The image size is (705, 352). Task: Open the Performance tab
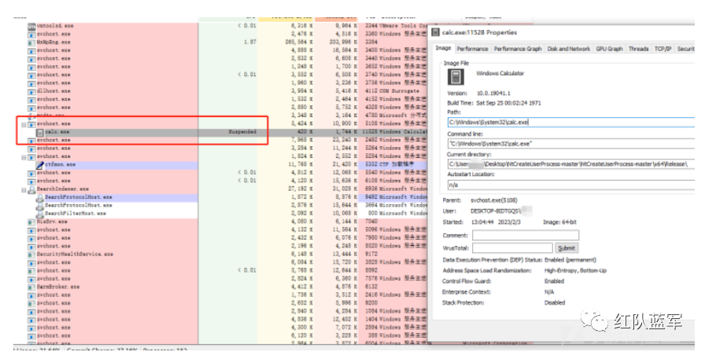[x=472, y=49]
